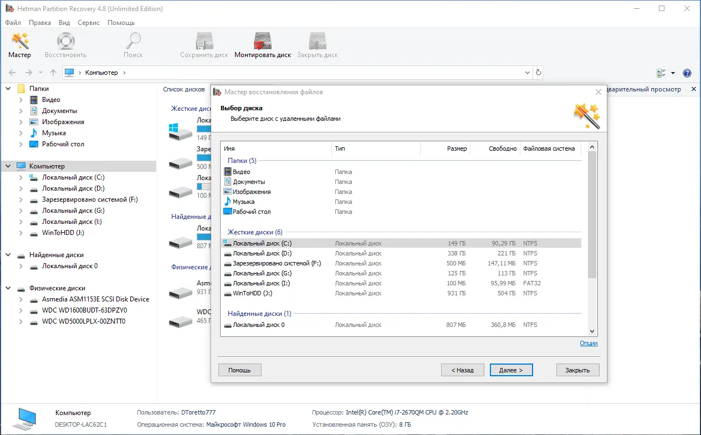Open the Помощь menu

(121, 23)
